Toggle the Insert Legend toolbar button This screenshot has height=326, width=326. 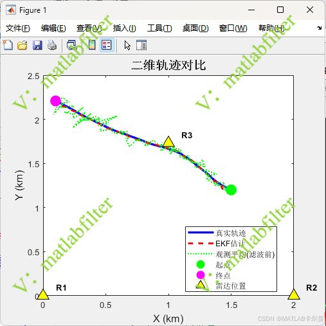(x=107, y=45)
